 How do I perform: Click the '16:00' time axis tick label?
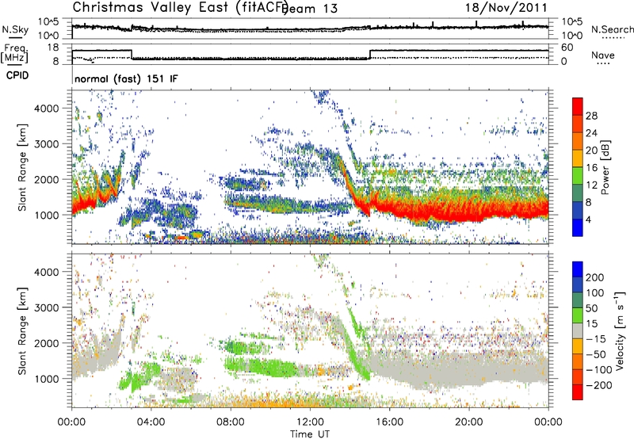pyautogui.click(x=389, y=422)
